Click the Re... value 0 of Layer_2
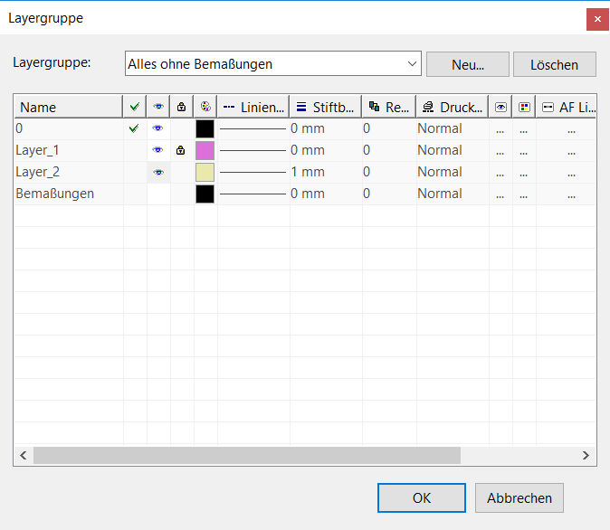The image size is (610, 530). pos(367,172)
